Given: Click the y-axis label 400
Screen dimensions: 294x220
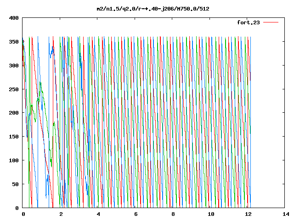Looking at the screenshot, I should tap(14, 18).
